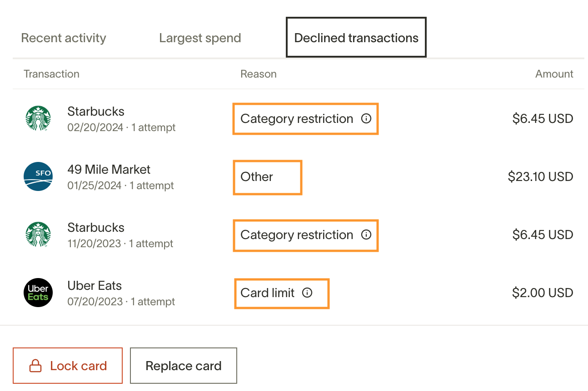Image resolution: width=588 pixels, height=391 pixels.
Task: Select the 49 Mile Market transaction name
Action: 109,170
